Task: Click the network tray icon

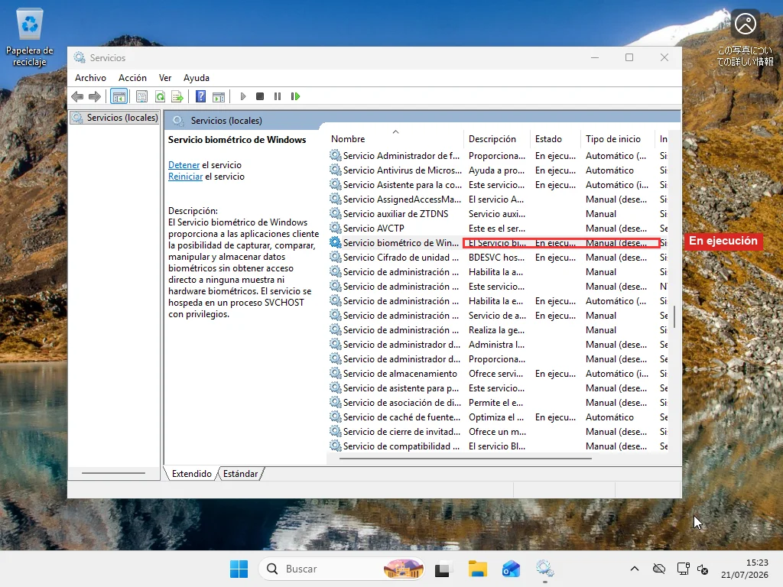Action: (x=683, y=569)
